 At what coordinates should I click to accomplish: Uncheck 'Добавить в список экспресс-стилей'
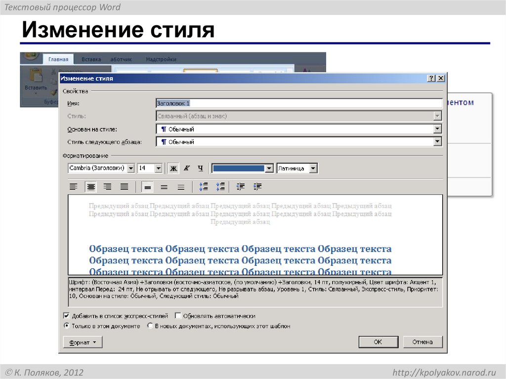click(x=66, y=315)
